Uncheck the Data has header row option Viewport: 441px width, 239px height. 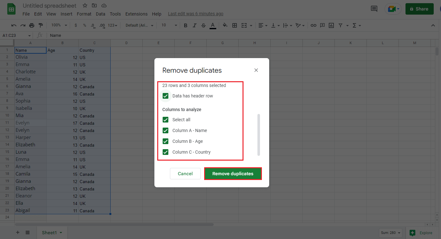pos(165,96)
